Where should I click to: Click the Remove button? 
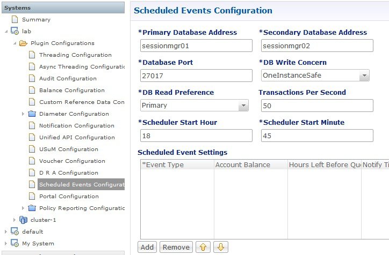(x=176, y=247)
